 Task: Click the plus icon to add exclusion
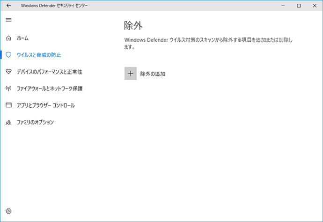(131, 74)
